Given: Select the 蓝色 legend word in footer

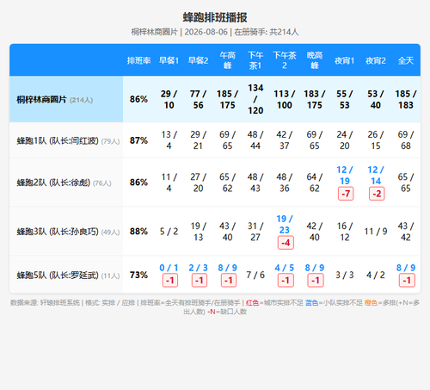Looking at the screenshot, I should point(311,303).
